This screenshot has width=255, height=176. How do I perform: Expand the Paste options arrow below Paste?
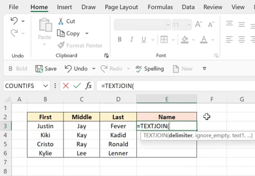(x=44, y=44)
